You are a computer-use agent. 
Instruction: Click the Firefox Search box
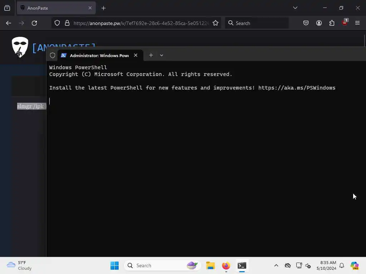coord(257,23)
